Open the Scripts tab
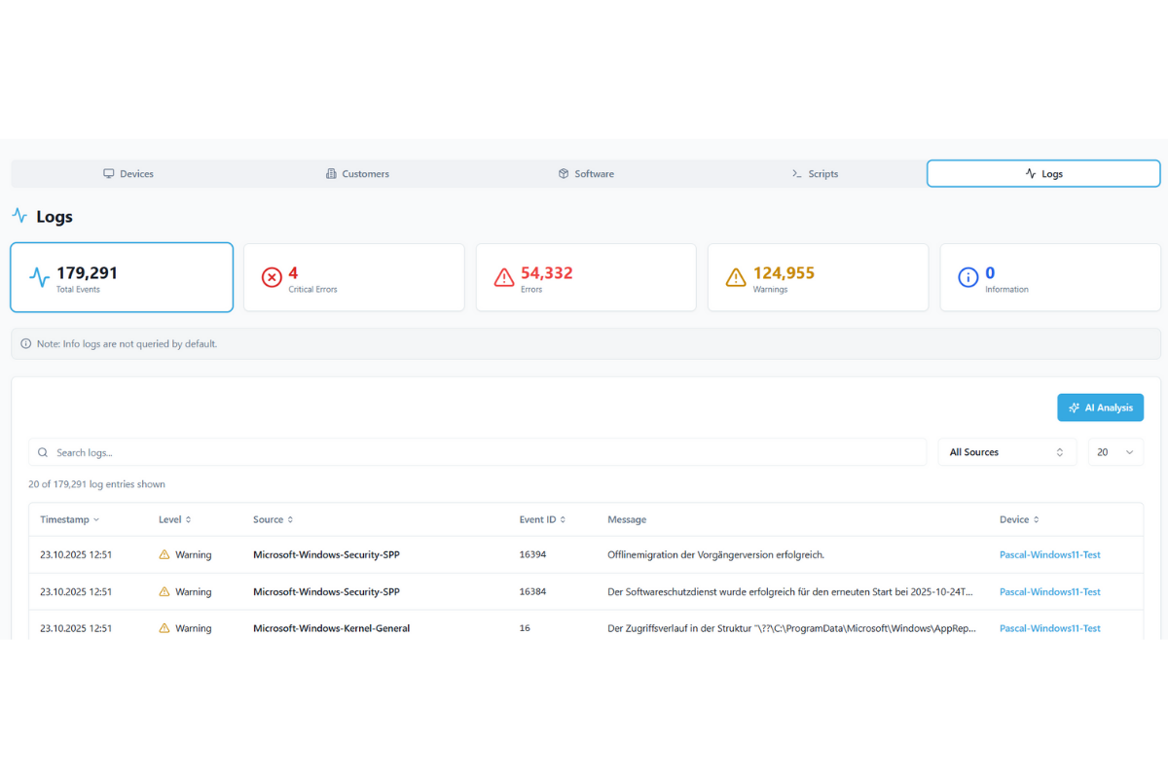Image resolution: width=1168 pixels, height=778 pixels. (x=815, y=174)
